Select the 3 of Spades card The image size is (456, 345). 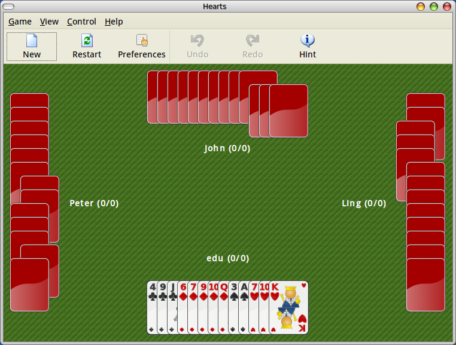[x=233, y=307]
